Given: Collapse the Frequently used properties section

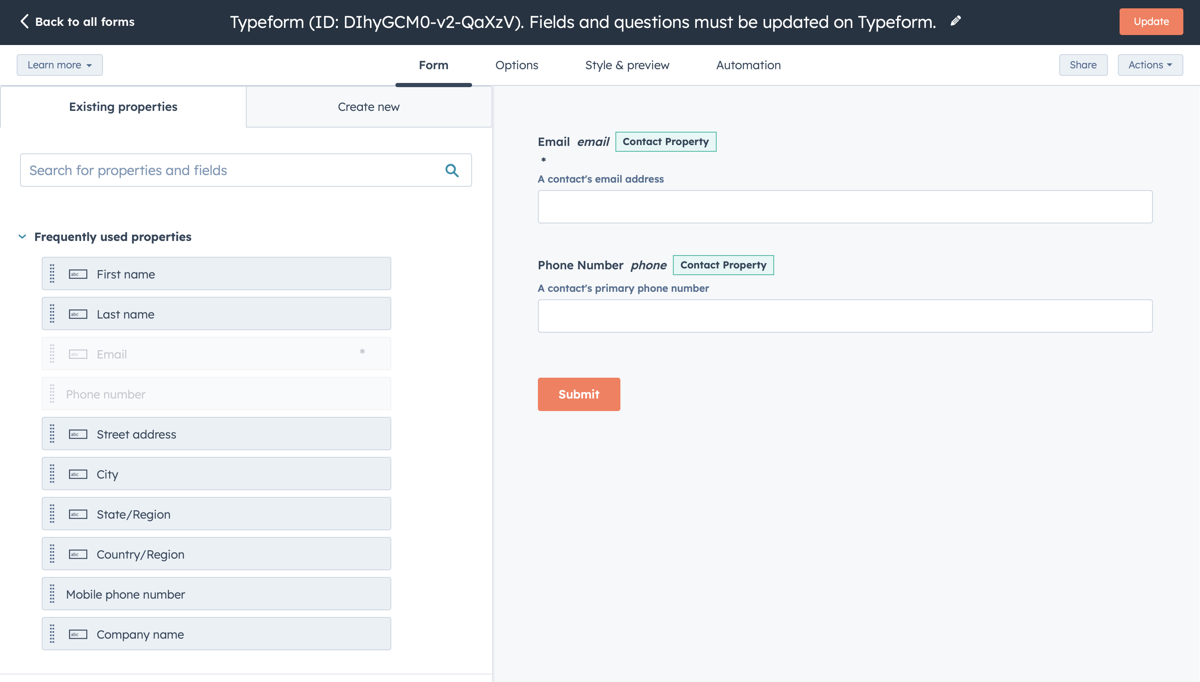Looking at the screenshot, I should pyautogui.click(x=22, y=236).
